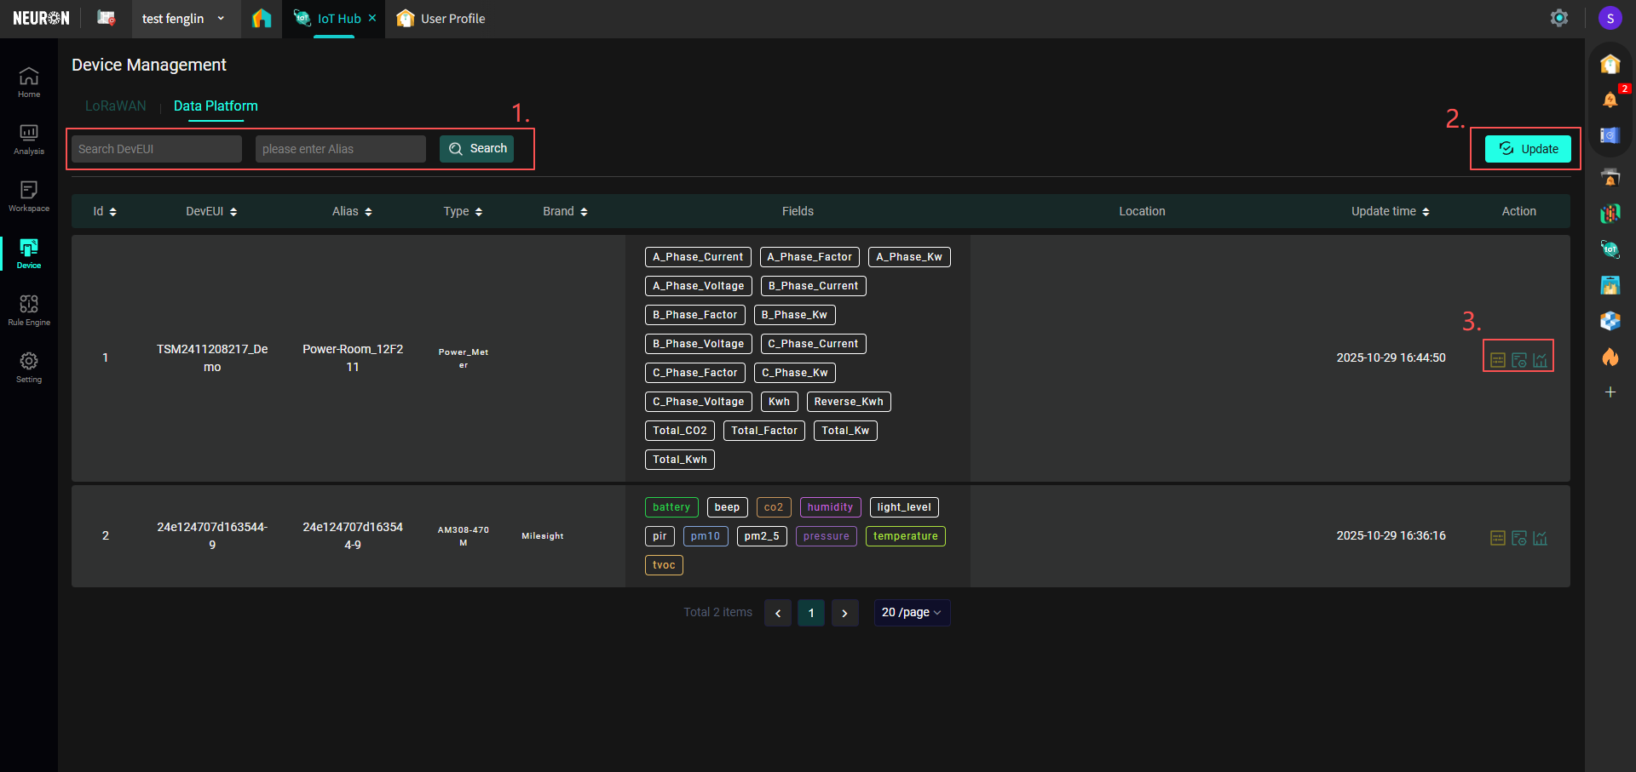Open the Device section in left sidebar

coord(28,253)
